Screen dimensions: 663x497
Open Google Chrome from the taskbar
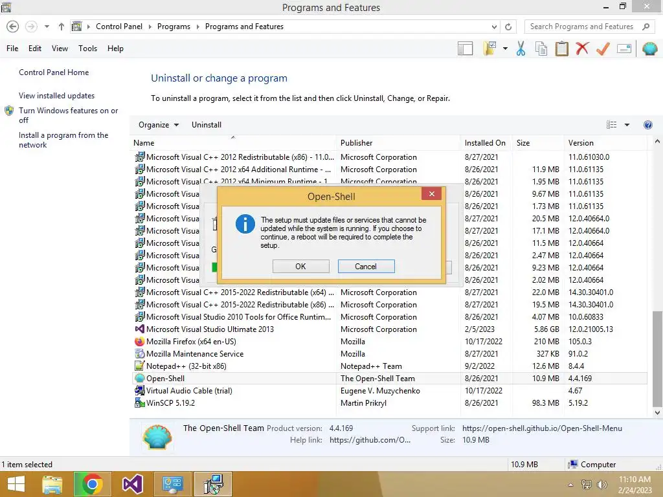[x=92, y=484]
